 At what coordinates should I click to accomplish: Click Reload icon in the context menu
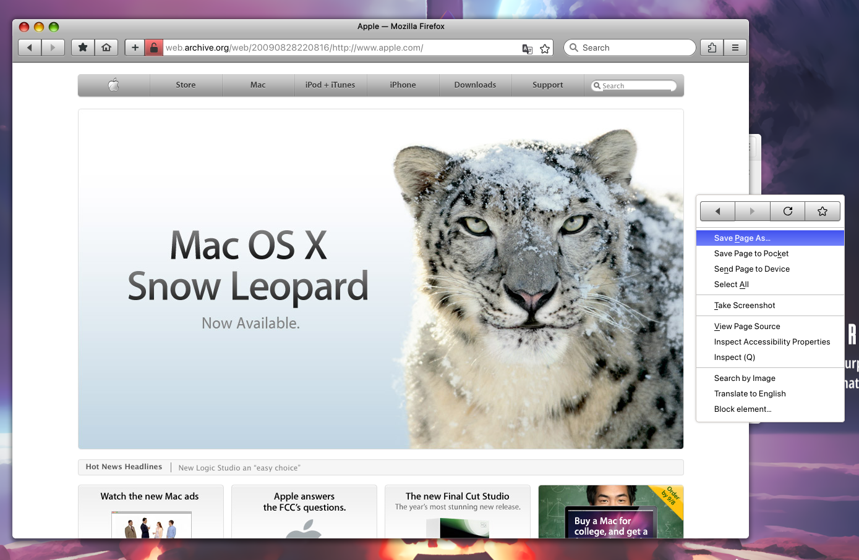[788, 211]
